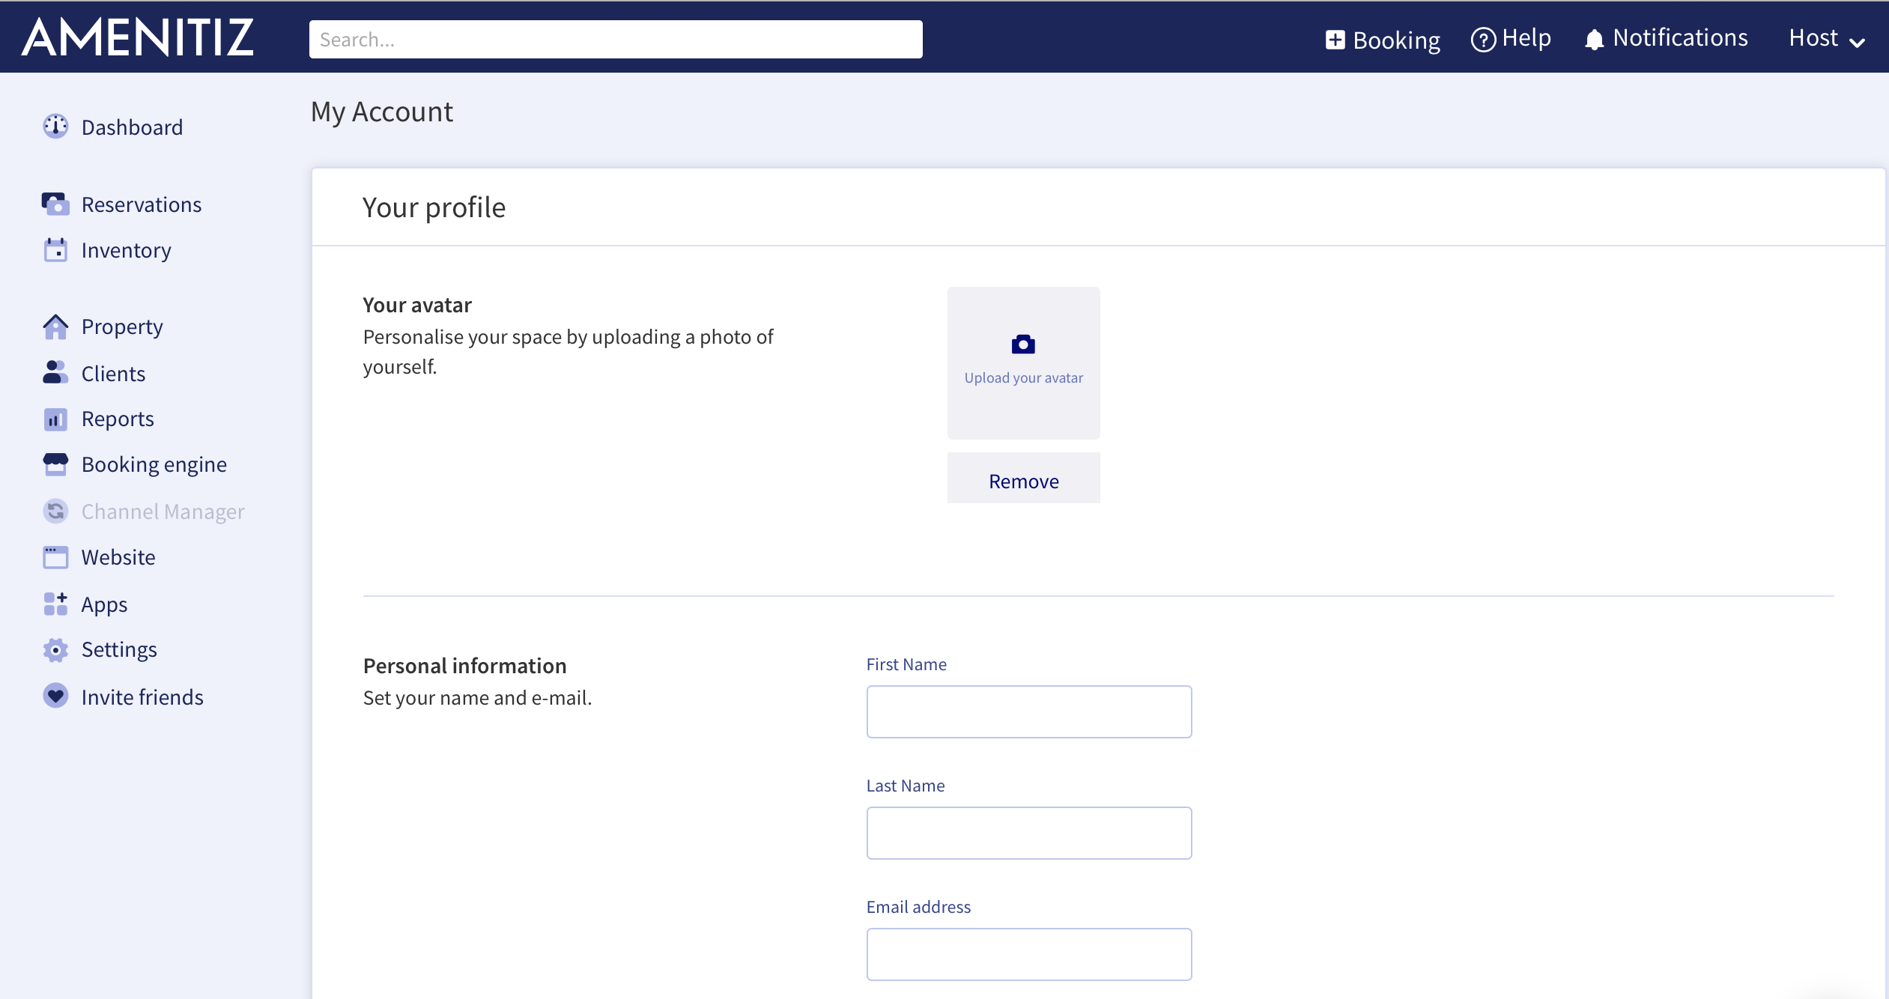Image resolution: width=1889 pixels, height=999 pixels.
Task: Click the Your profile heading
Action: (434, 207)
